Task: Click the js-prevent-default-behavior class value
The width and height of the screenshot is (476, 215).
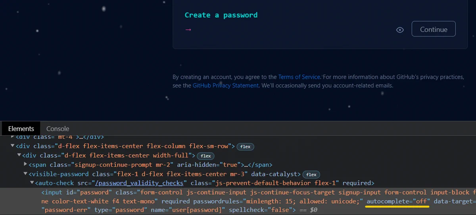Action: point(263,183)
